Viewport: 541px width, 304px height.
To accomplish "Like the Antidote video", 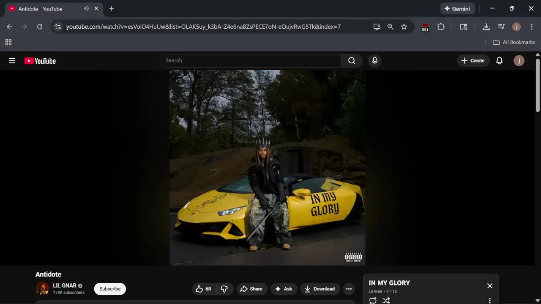I will (203, 289).
